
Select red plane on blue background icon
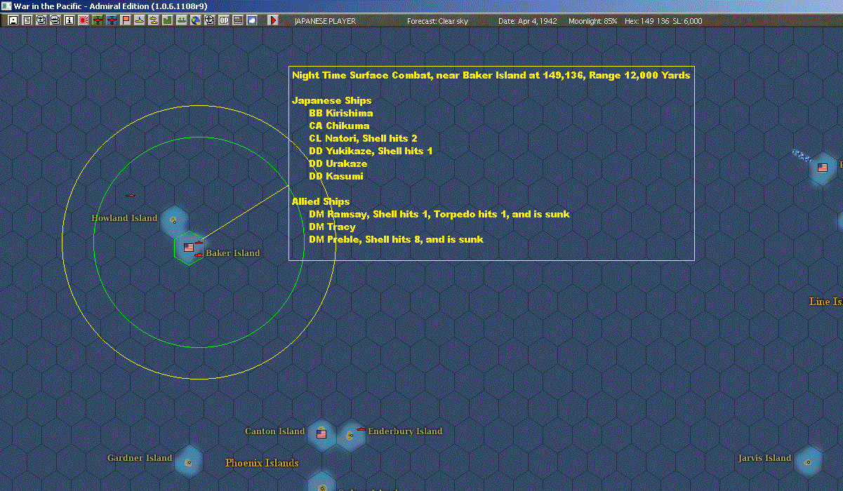pyautogui.click(x=112, y=20)
